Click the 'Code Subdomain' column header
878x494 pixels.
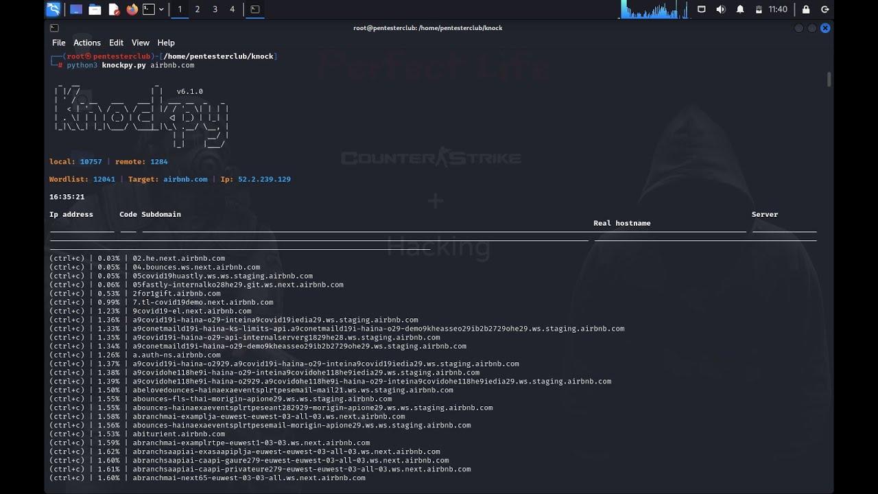(x=150, y=214)
